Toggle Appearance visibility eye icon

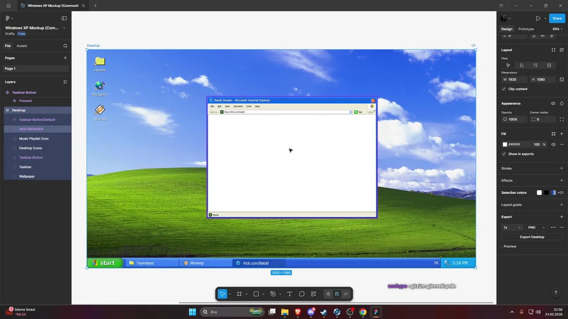[553, 103]
